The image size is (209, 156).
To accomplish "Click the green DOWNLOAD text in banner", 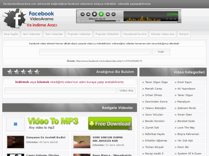I will [172, 14].
